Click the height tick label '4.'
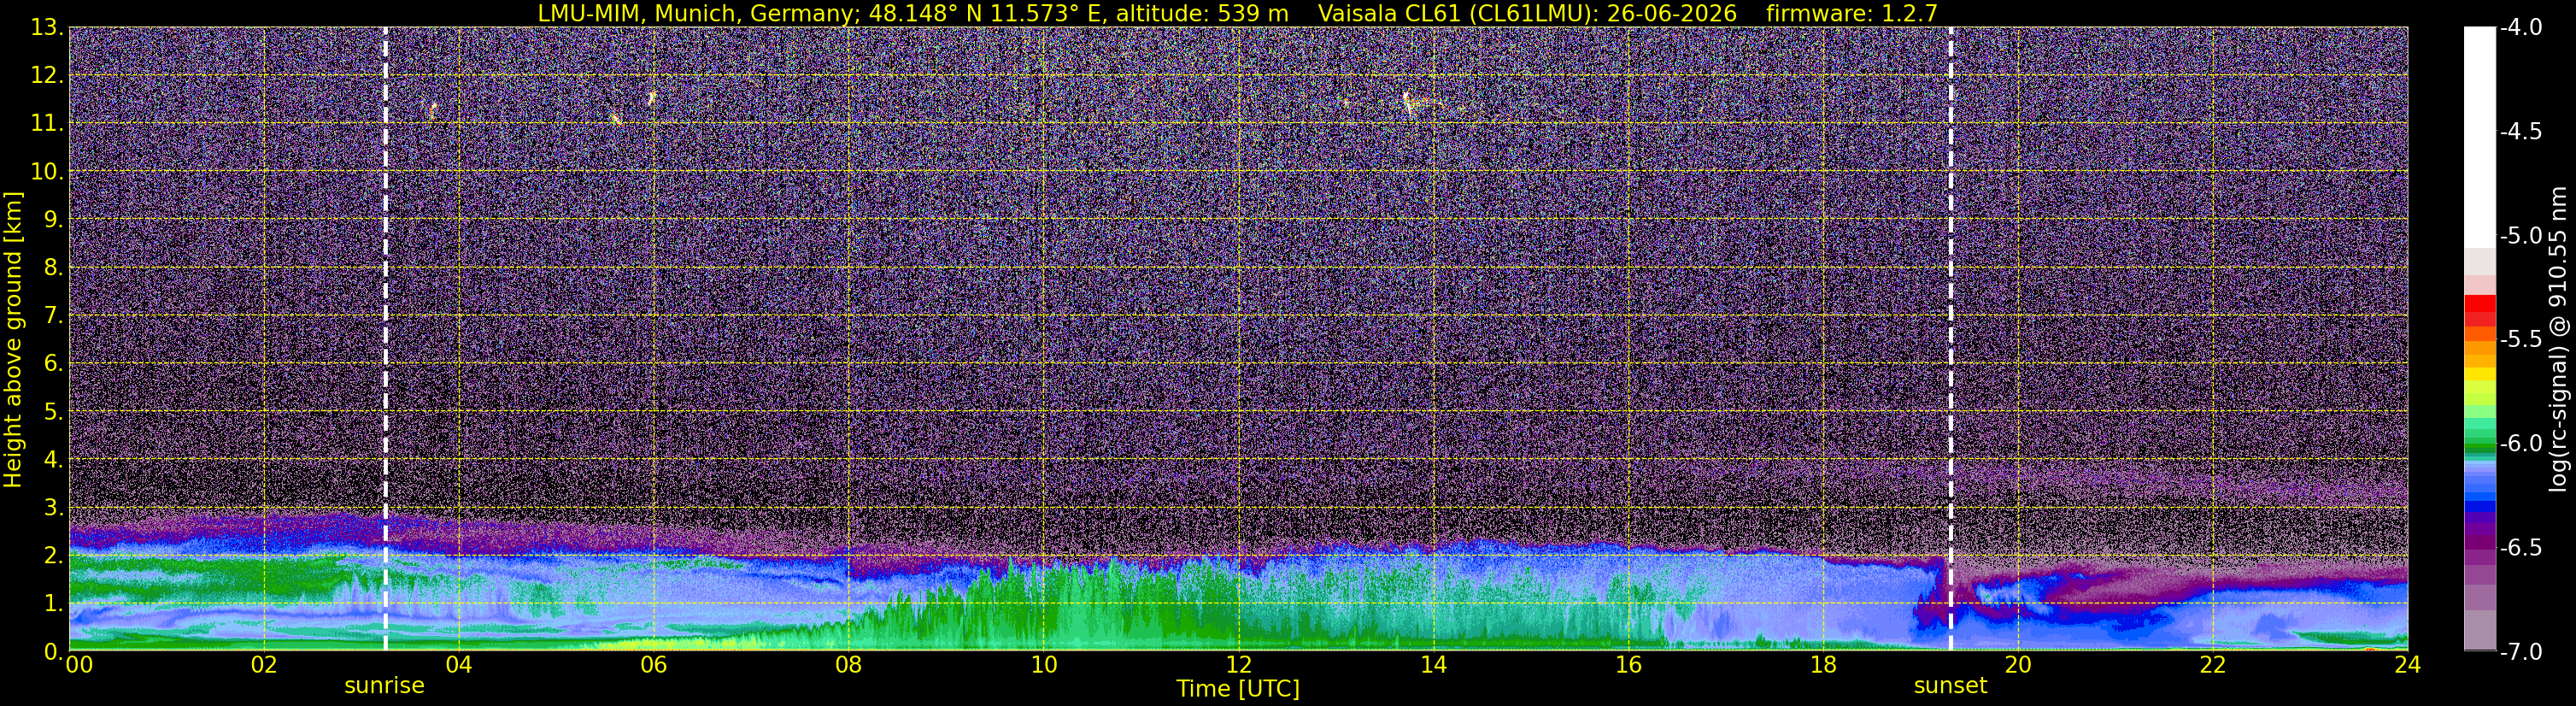This screenshot has height=706, width=2576. tap(54, 459)
